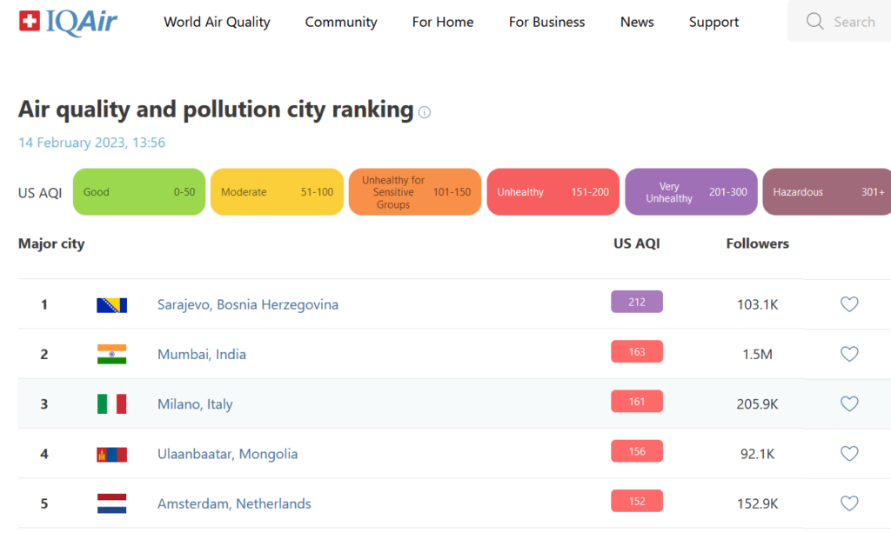Click the purple Very Unhealthy AQI swatch
Viewport: 891px width, 533px height.
pos(691,192)
